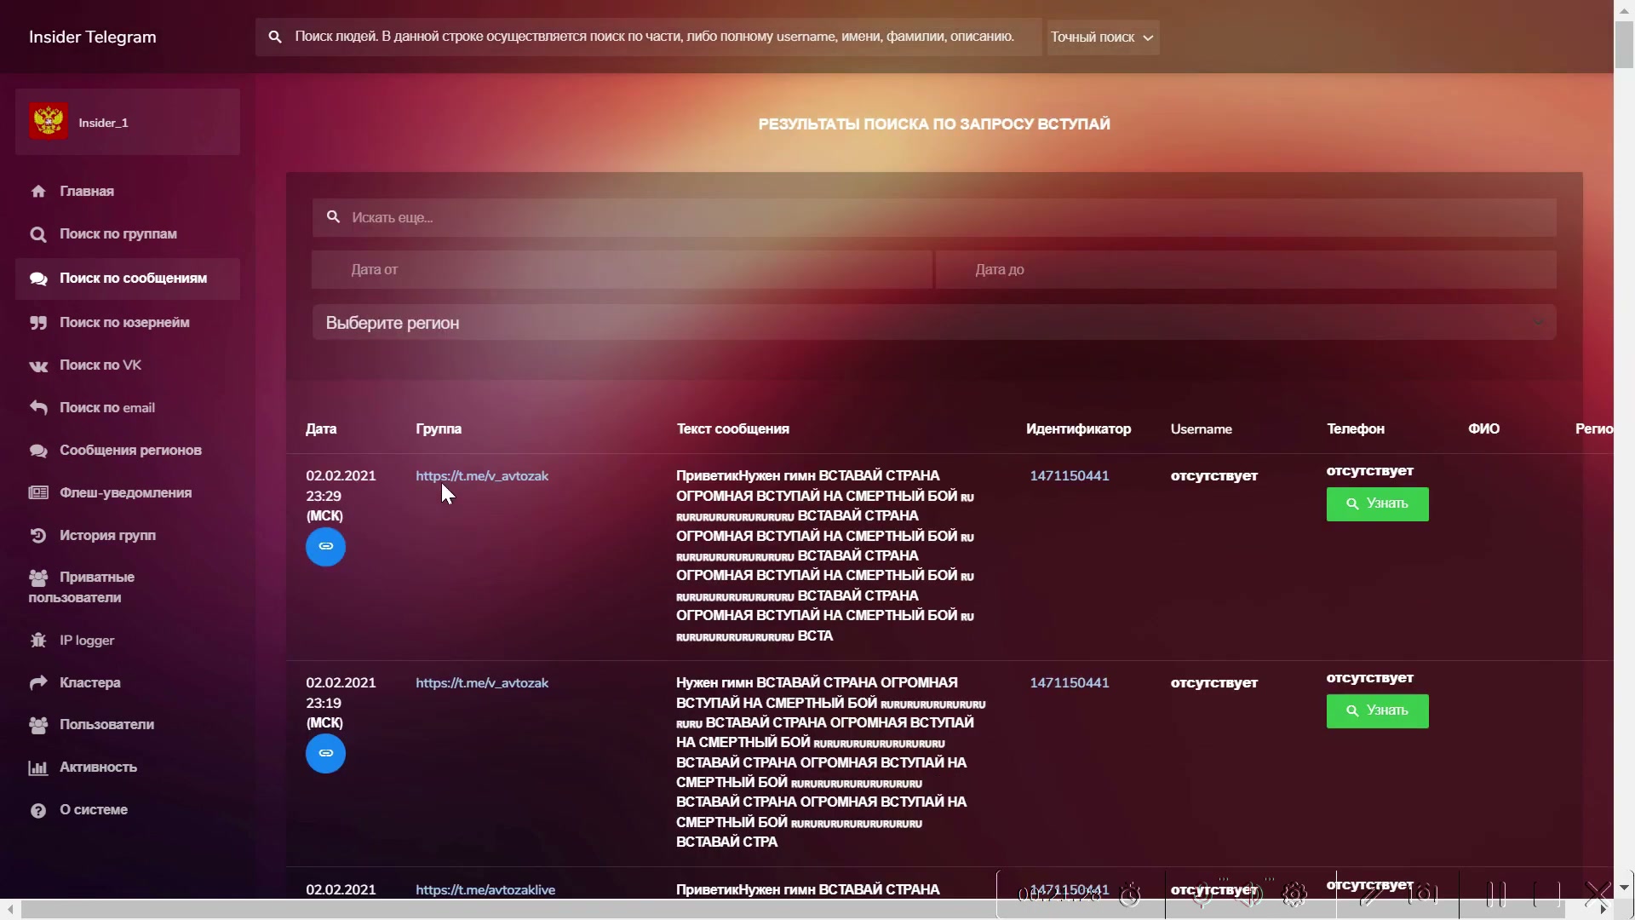Click the recorder overlay's speaker icon
The image size is (1635, 920).
pos(1248,894)
